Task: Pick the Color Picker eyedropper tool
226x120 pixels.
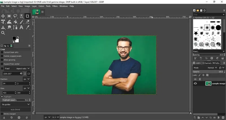Action: click(x=27, y=27)
